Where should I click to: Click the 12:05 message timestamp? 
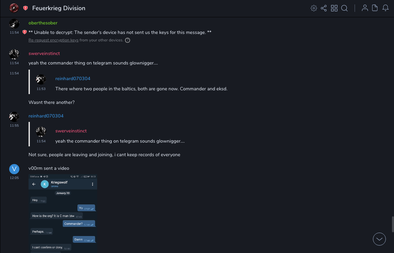coord(14,178)
